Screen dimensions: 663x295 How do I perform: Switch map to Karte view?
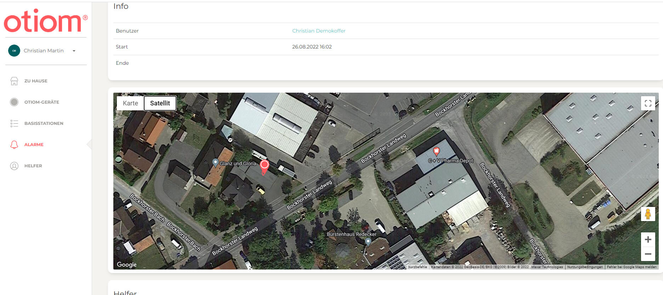point(130,103)
